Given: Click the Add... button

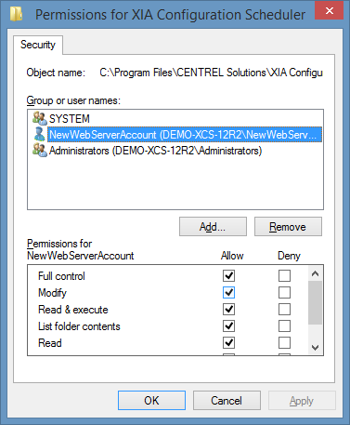Looking at the screenshot, I should [x=213, y=227].
